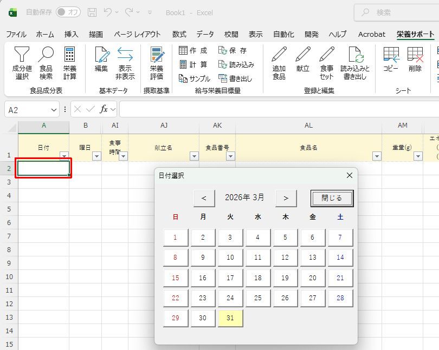The image size is (439, 350).
Task: Open the 食事セット tool
Action: click(x=327, y=63)
